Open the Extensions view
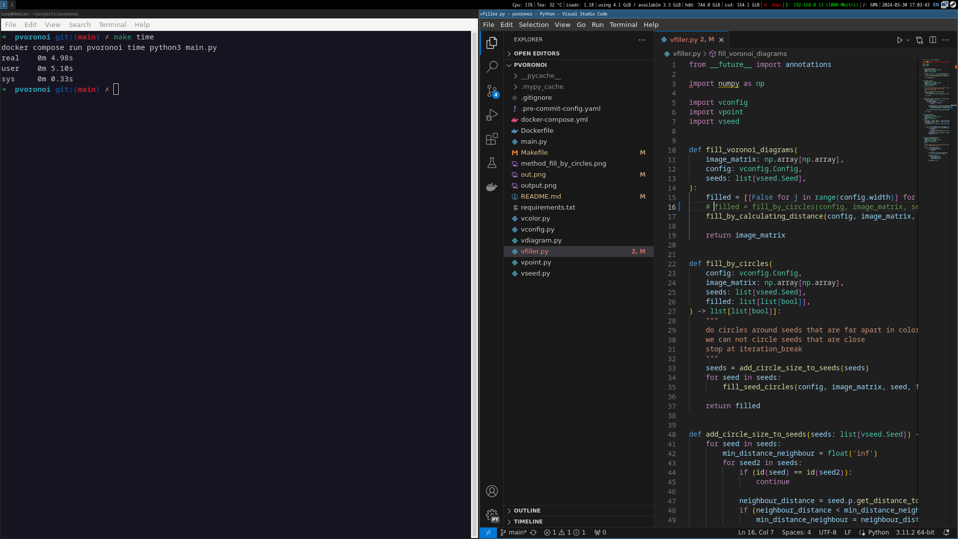 [492, 139]
